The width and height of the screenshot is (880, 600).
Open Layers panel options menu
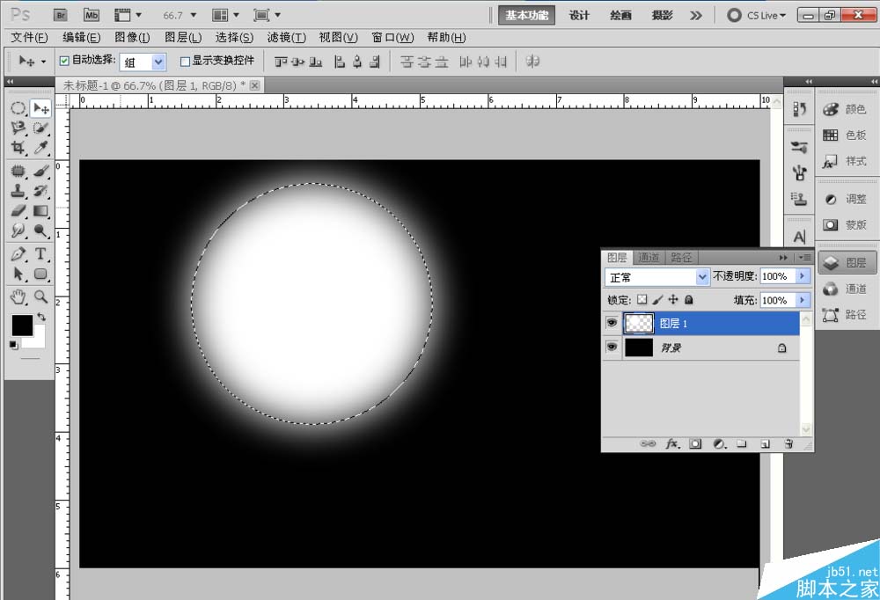click(x=805, y=258)
